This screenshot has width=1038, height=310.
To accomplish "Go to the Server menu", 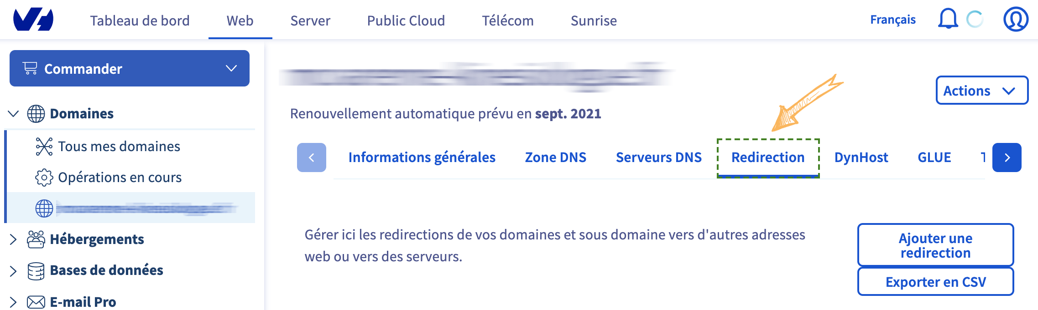I will [x=310, y=20].
